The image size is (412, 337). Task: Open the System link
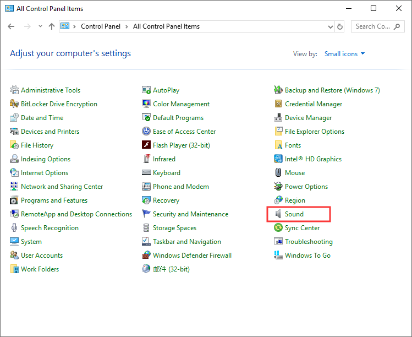(31, 242)
